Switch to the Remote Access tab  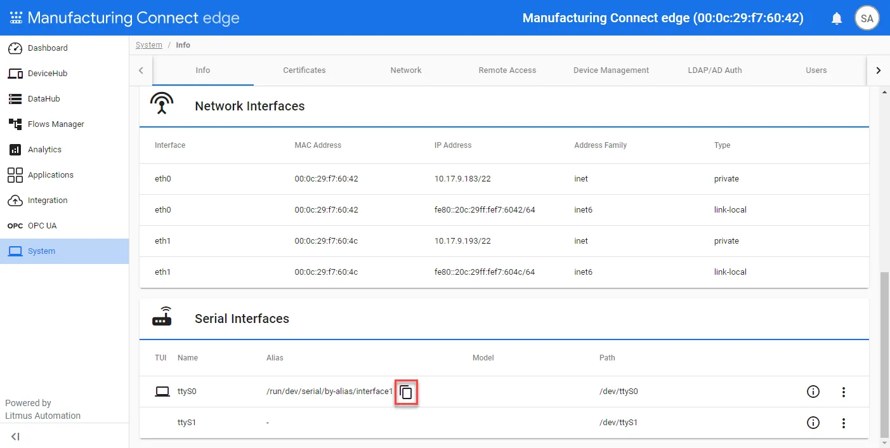pyautogui.click(x=507, y=70)
